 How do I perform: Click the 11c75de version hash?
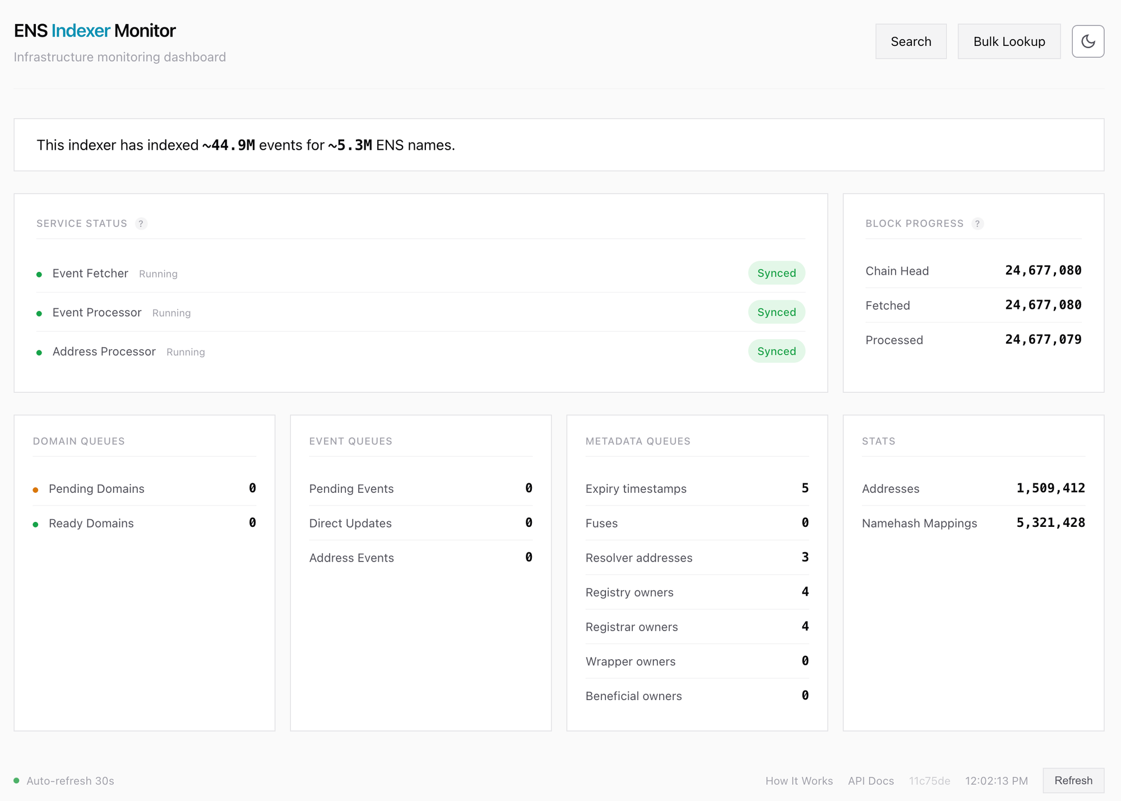[930, 780]
